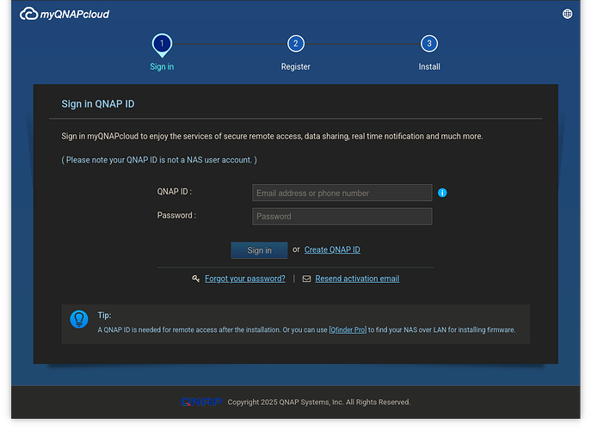591x430 pixels.
Task: Click the 'Please note your QNAP ID' notice
Action: (159, 160)
